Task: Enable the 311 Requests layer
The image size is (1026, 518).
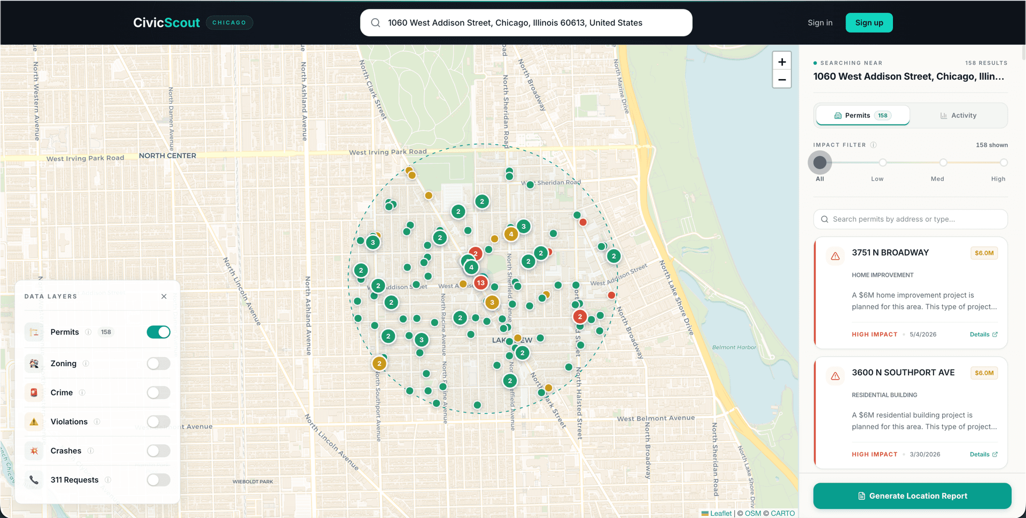Action: click(x=158, y=480)
